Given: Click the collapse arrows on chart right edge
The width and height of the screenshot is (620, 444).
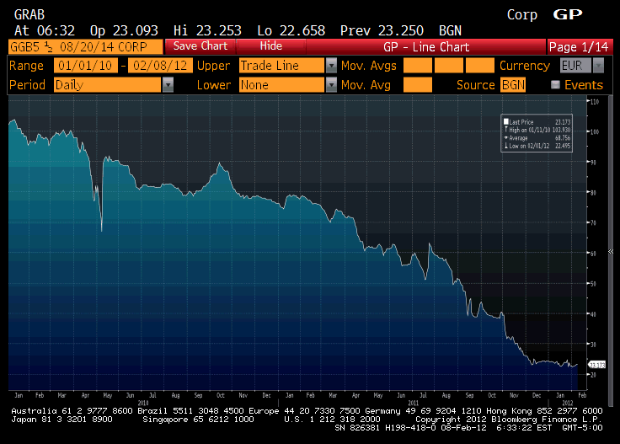Looking at the screenshot, I should pyautogui.click(x=611, y=251).
